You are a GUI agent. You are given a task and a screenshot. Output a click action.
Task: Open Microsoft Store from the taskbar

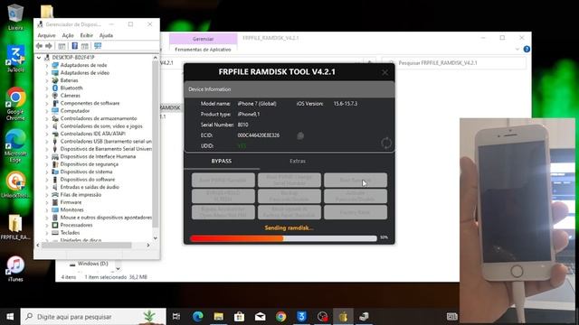coord(239,317)
